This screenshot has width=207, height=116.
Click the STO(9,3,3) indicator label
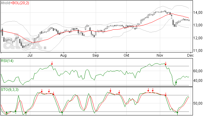(10, 90)
